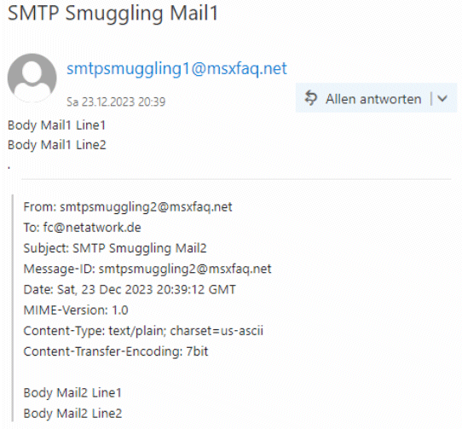Click the reply-all arrow icon

(311, 98)
